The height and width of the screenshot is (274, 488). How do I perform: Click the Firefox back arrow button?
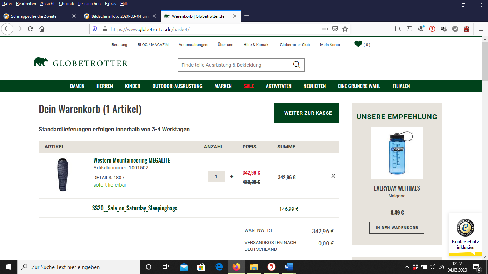pos(7,29)
